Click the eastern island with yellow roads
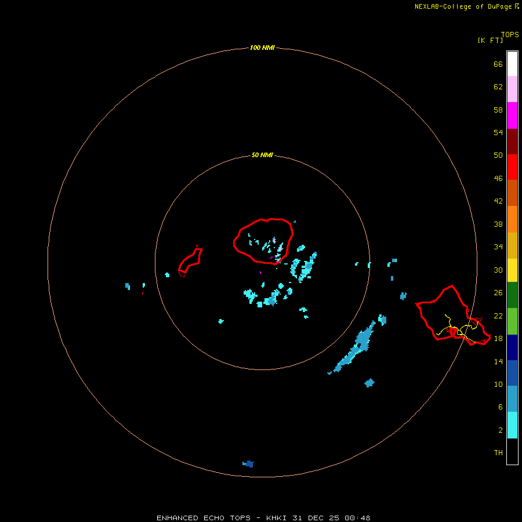This screenshot has width=522, height=522. click(453, 316)
